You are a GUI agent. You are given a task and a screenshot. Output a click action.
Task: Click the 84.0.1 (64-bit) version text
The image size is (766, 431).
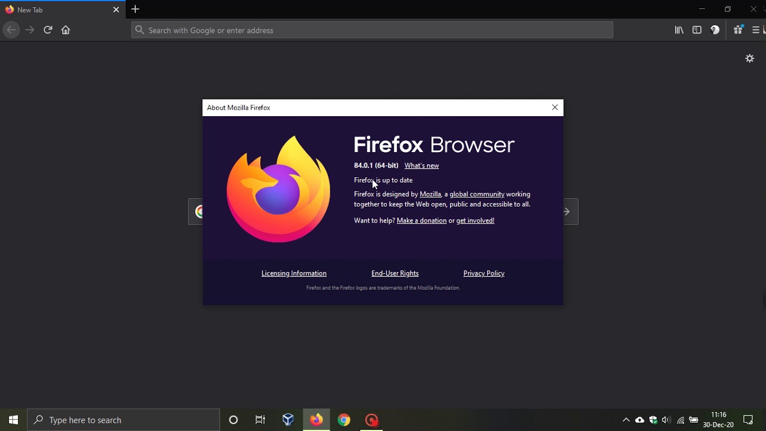[x=376, y=166]
